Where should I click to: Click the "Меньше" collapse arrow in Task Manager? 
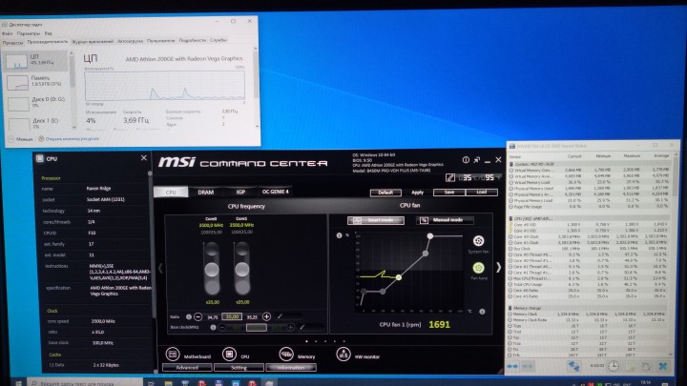10,139
